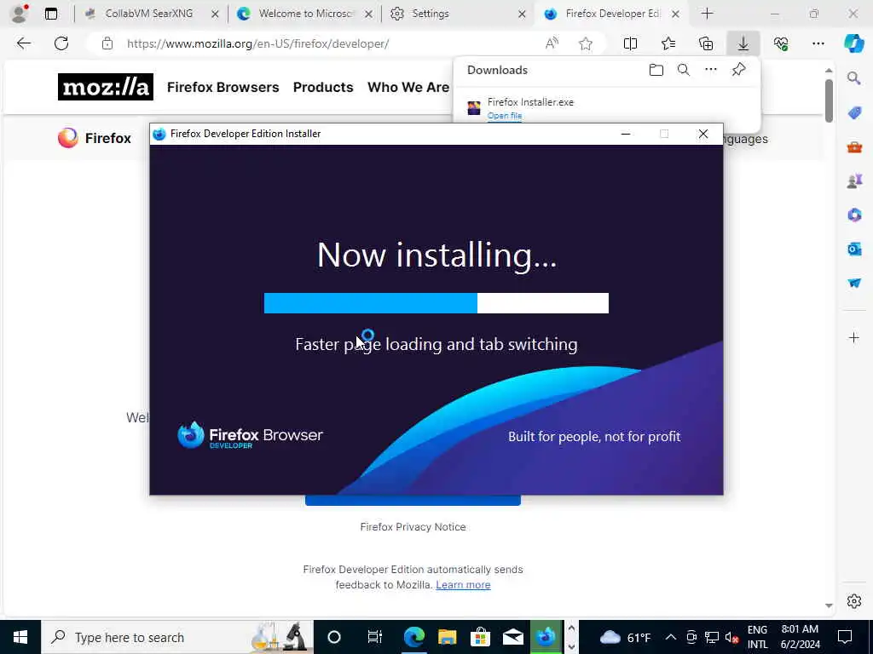Open File Explorer from the taskbar
The width and height of the screenshot is (873, 654).
point(447,637)
